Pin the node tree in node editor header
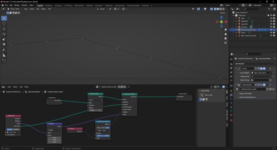 [x=128, y=87]
